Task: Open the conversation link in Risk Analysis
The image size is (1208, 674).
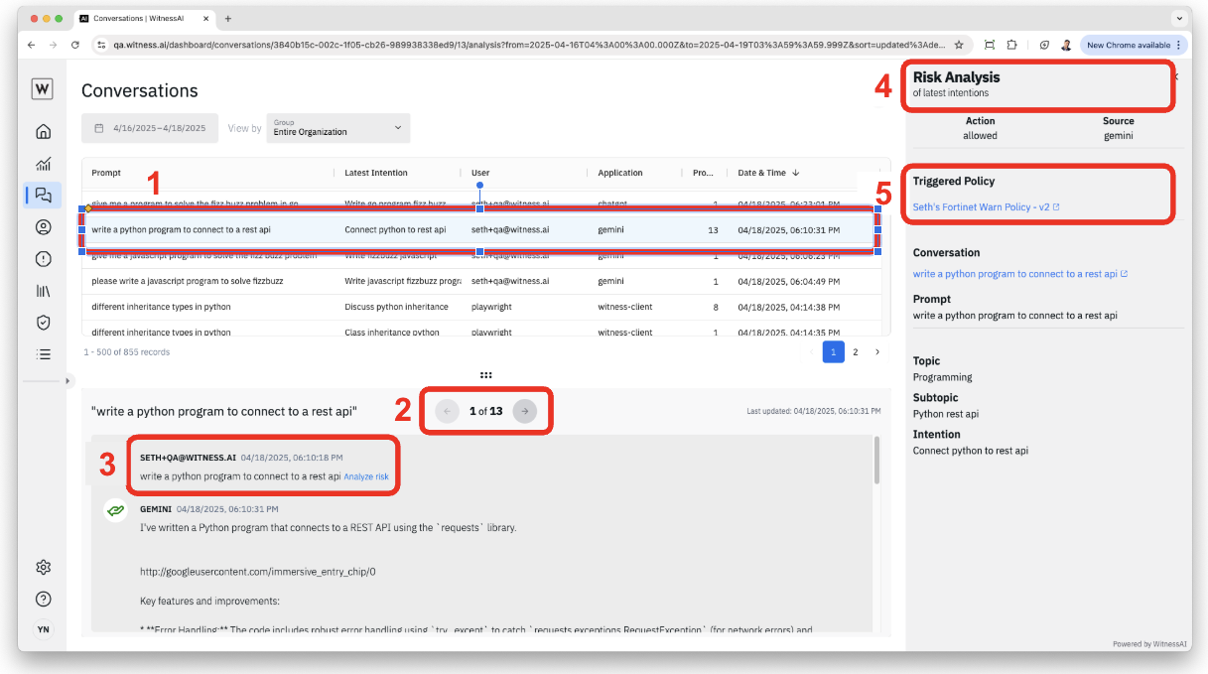Action: click(x=1020, y=274)
